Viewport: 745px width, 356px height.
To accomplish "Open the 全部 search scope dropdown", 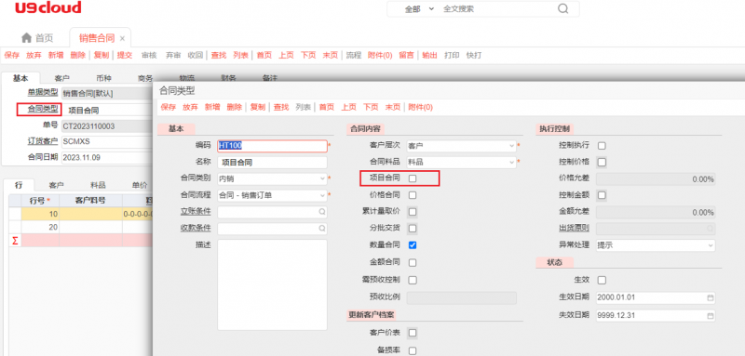I will (420, 8).
